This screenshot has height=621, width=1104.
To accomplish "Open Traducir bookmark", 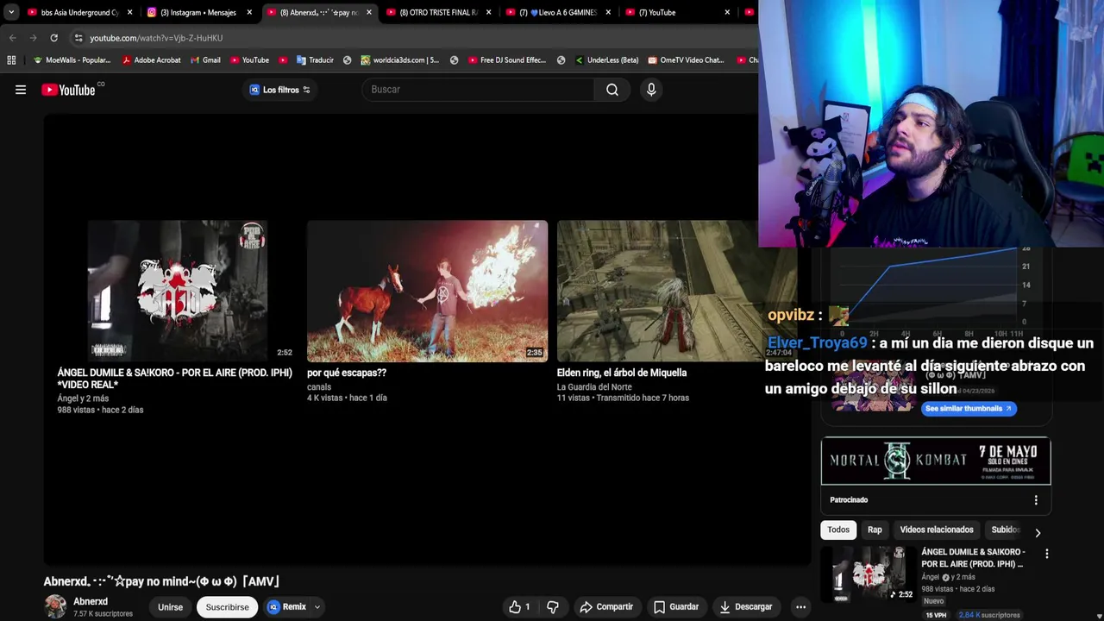I will click(x=315, y=60).
